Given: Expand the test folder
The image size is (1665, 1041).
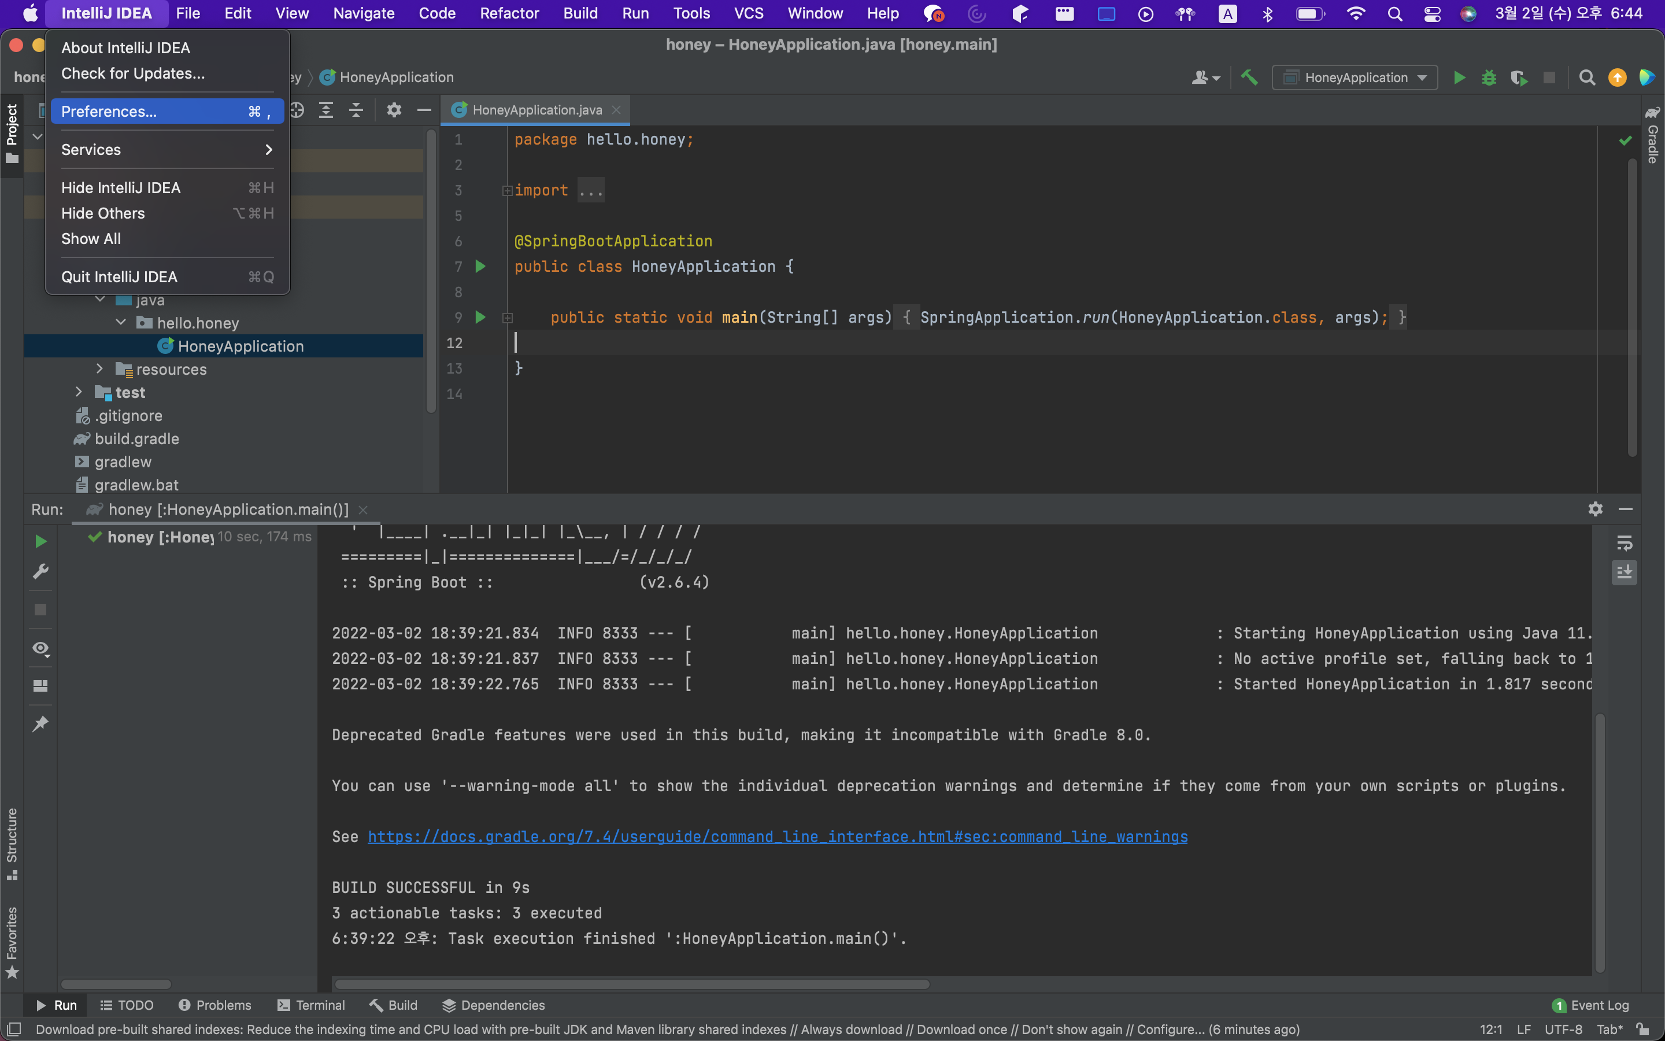Looking at the screenshot, I should point(79,392).
